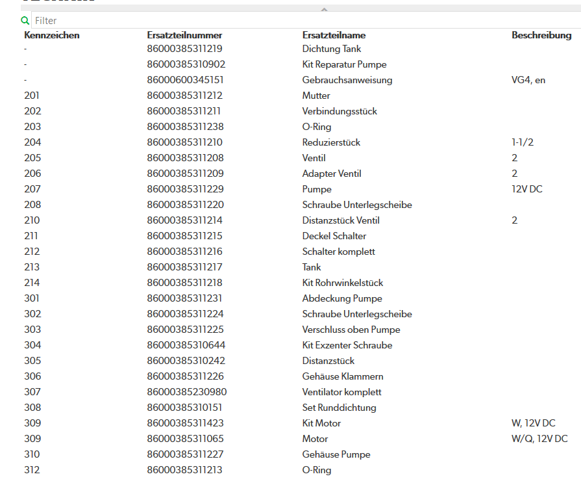This screenshot has width=581, height=483.
Task: Click the 1-1/2 description value
Action: 523,142
